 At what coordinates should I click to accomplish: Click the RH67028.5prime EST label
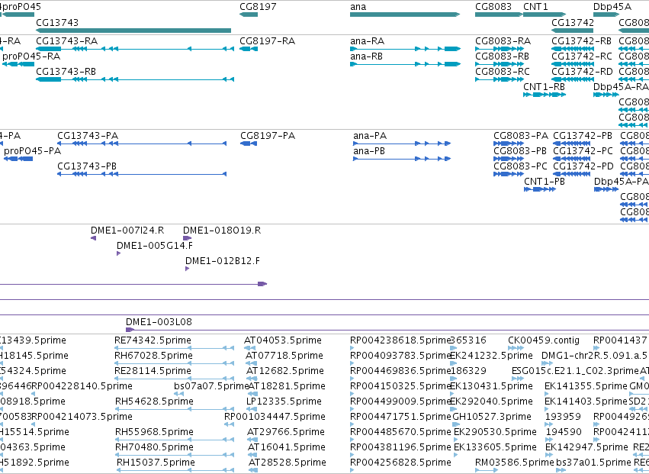tap(153, 356)
